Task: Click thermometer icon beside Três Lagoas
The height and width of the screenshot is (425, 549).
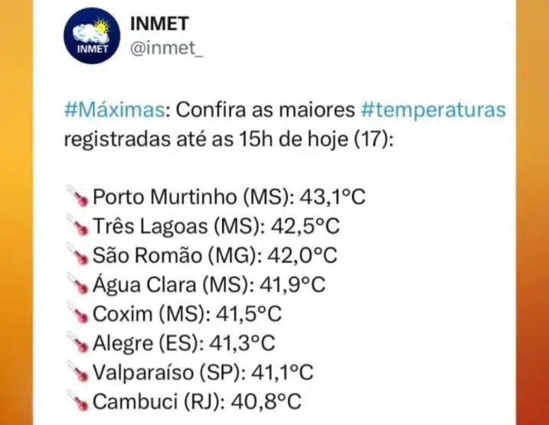Action: pos(79,227)
